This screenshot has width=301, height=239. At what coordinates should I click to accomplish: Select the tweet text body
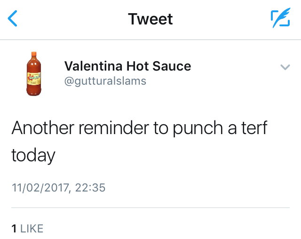pyautogui.click(x=139, y=140)
